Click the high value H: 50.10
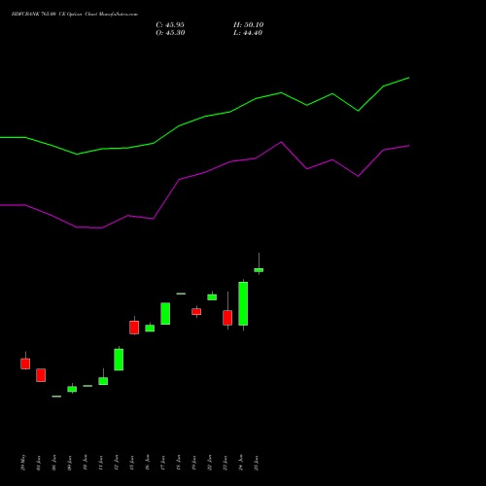Viewport: 486px width, 486px height. (249, 25)
